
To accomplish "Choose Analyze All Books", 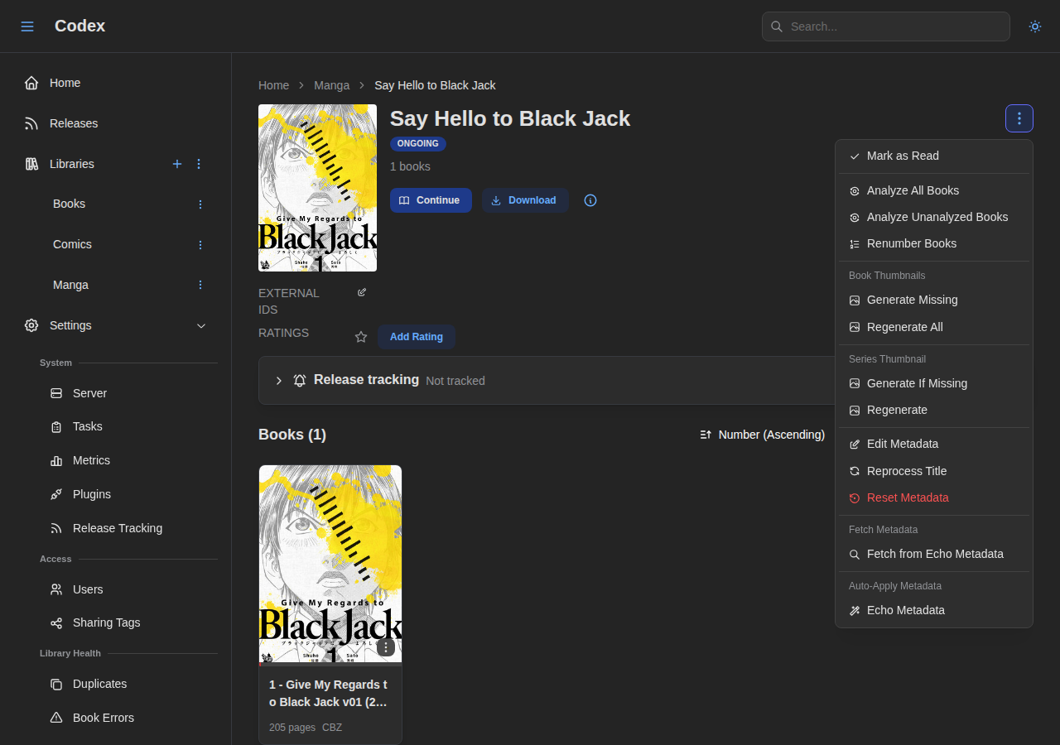I will click(x=934, y=190).
